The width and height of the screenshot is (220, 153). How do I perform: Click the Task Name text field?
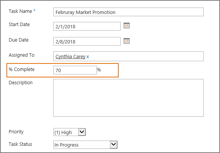(129, 12)
